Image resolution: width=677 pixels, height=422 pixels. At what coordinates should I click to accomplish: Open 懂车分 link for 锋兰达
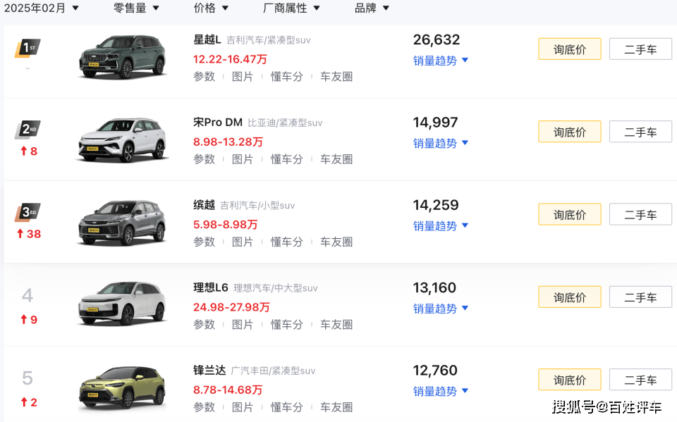287,407
